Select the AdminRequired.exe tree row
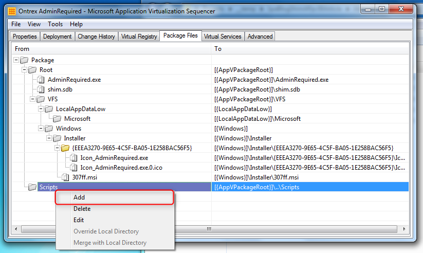 pyautogui.click(x=74, y=80)
